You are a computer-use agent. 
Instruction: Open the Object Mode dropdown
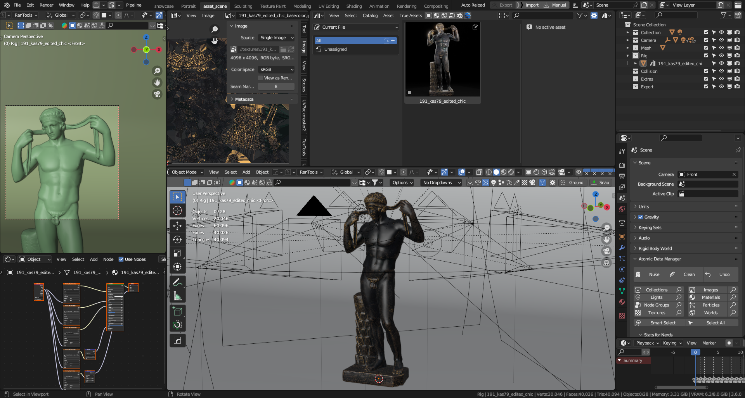click(185, 172)
